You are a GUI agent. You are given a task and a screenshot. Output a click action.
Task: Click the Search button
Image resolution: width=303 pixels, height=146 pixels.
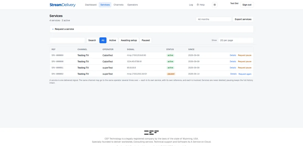92,40
